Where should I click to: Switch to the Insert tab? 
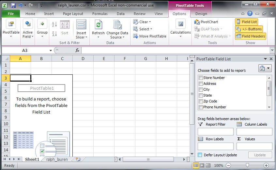tap(49, 14)
